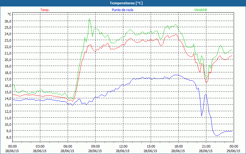The image size is (246, 154).
Task: Click the 25,0 y-axis value
Action: pos(8,27)
